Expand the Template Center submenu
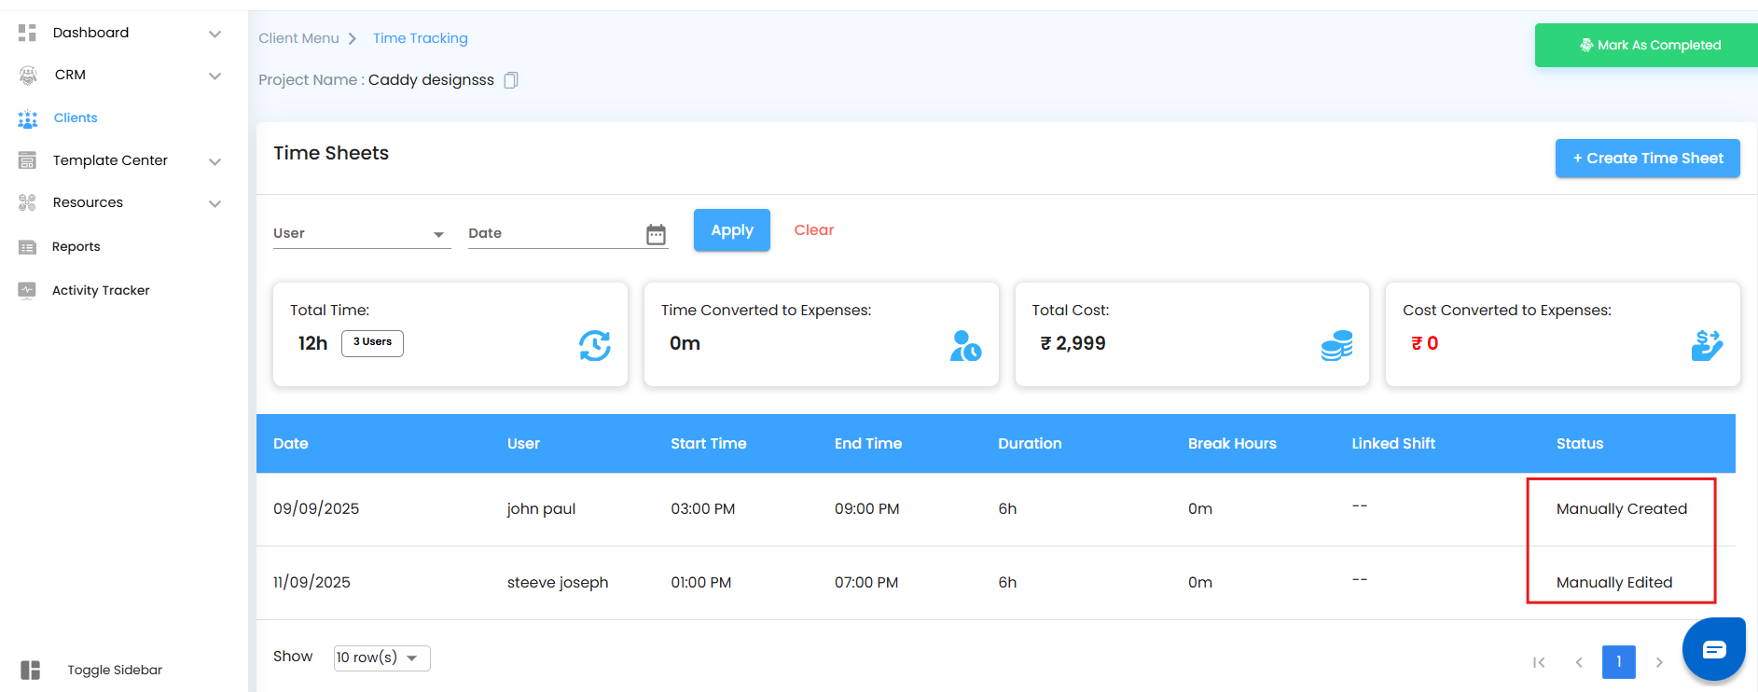This screenshot has height=692, width=1758. 215,161
